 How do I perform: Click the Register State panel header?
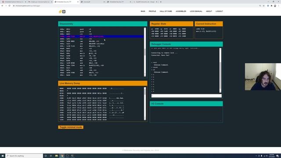coord(172,24)
